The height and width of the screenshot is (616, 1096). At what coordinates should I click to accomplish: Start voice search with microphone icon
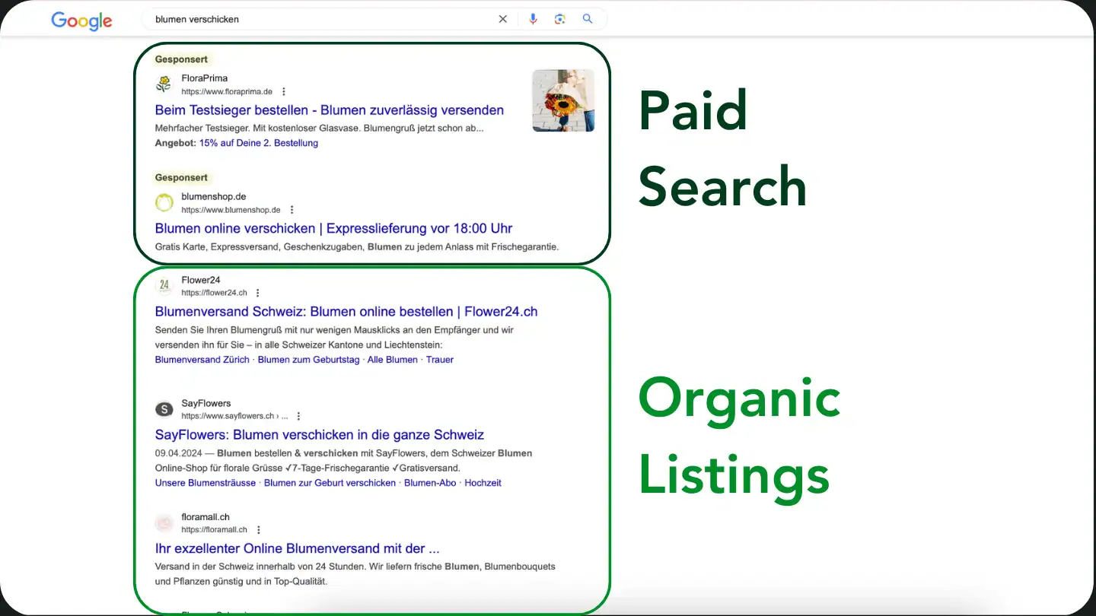click(533, 19)
